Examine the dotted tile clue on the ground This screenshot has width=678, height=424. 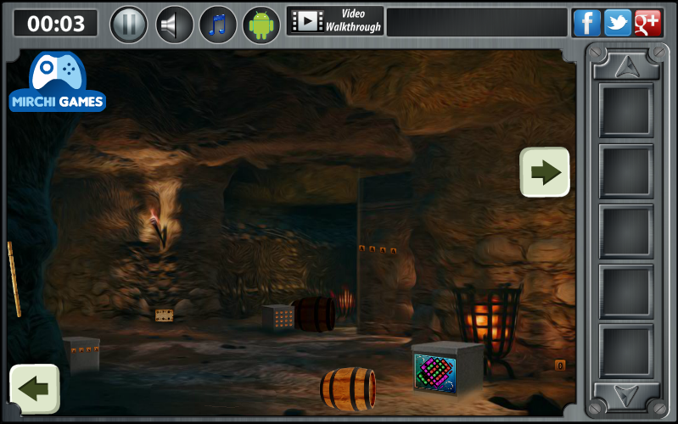click(x=165, y=315)
